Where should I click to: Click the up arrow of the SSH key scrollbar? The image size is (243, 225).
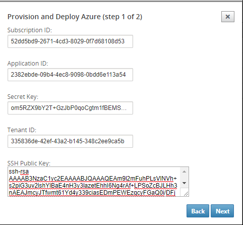(x=184, y=172)
